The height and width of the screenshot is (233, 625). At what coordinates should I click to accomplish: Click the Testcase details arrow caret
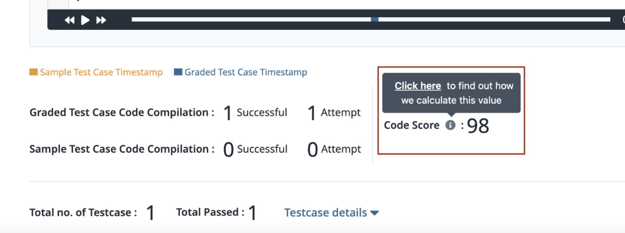point(374,213)
